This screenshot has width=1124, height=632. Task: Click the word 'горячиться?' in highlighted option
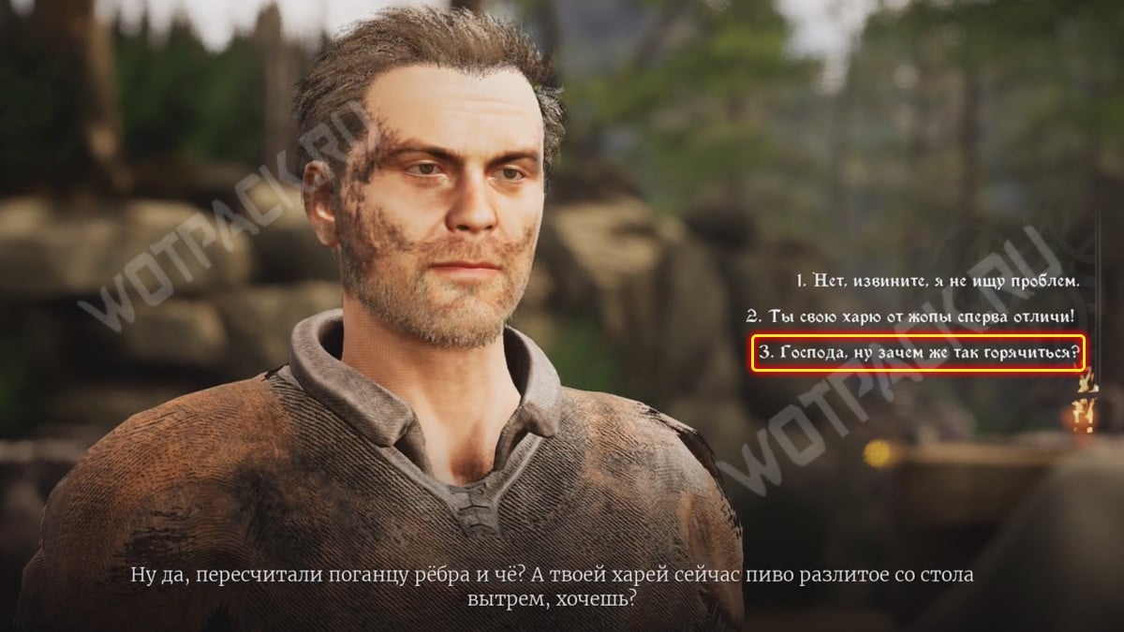click(x=1031, y=355)
